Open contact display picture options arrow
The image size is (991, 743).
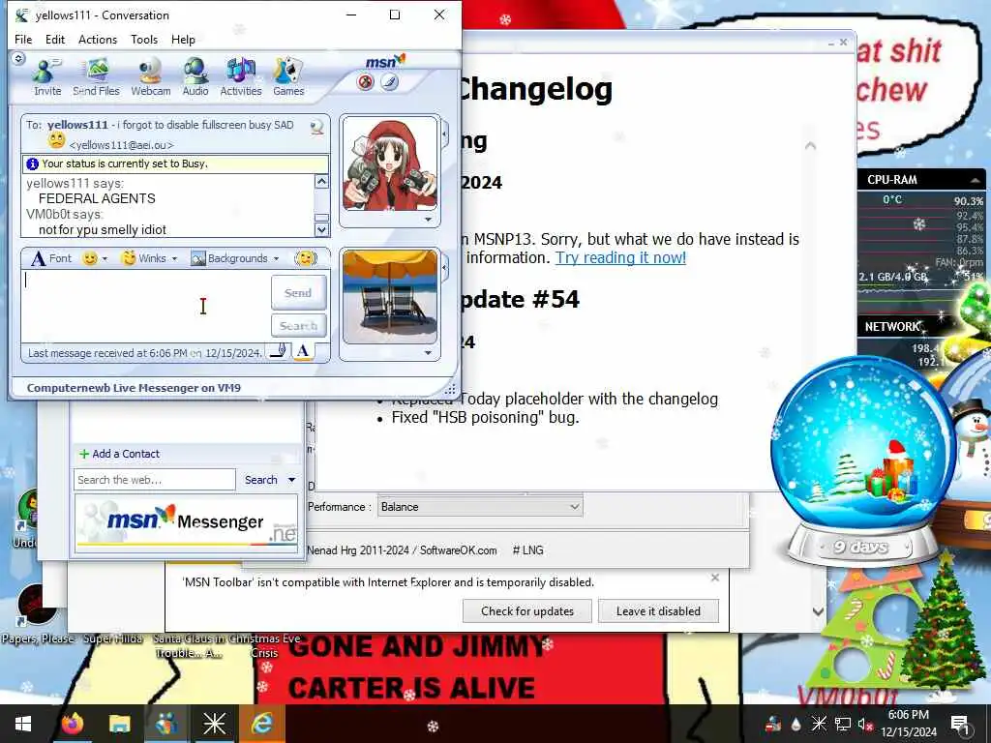click(429, 220)
